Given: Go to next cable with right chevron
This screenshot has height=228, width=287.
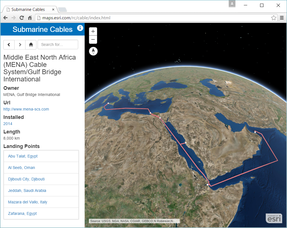Looking at the screenshot, I should (20, 44).
